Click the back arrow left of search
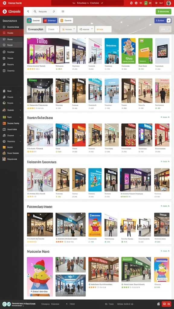 click(x=28, y=12)
